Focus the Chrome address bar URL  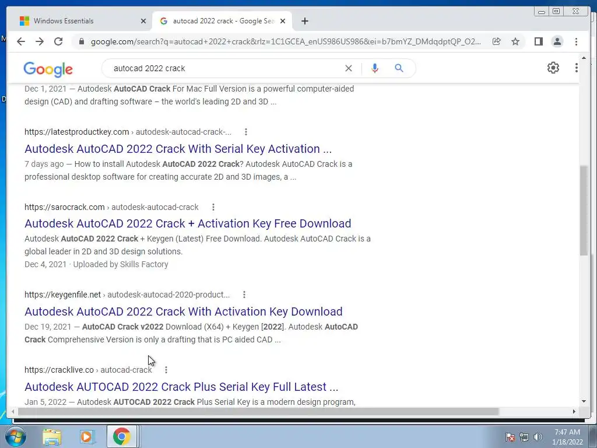[x=286, y=41]
